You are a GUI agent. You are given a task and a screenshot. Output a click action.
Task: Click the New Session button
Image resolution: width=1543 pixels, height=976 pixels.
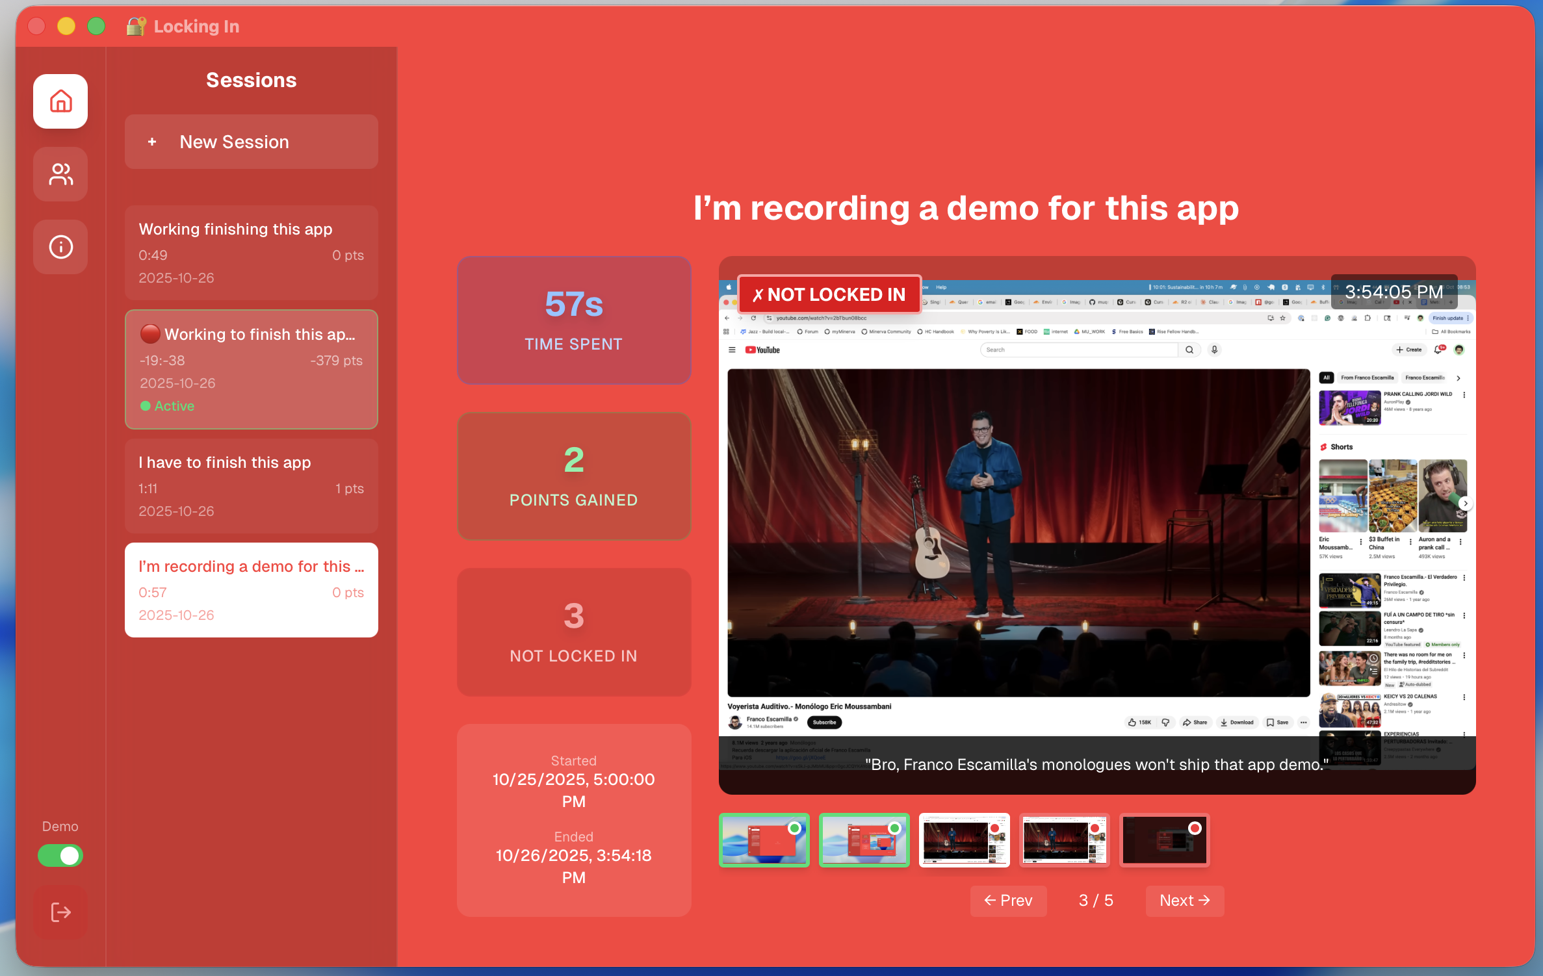(x=251, y=142)
